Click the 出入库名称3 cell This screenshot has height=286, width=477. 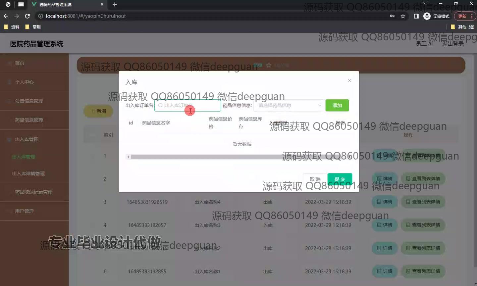click(x=207, y=225)
